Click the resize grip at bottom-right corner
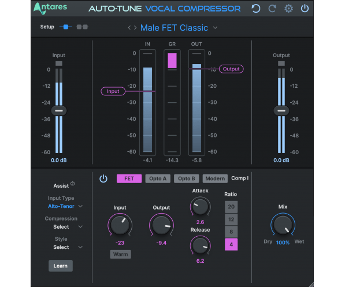Screen dimensions: 345x287 tap(311, 284)
